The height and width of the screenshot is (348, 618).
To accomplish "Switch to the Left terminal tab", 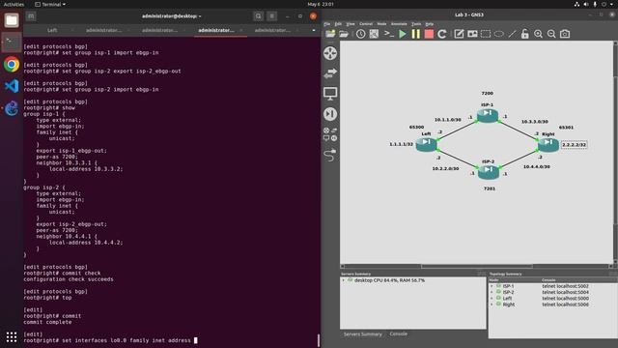I will click(52, 30).
